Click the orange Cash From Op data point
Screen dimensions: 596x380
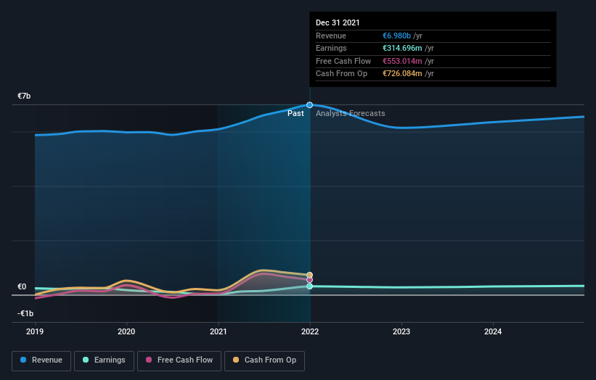point(310,275)
